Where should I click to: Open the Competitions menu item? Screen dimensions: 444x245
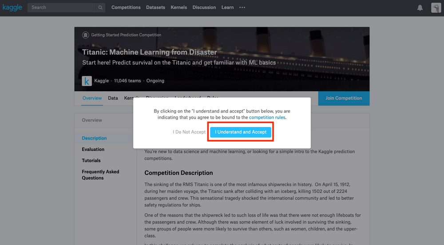point(126,8)
